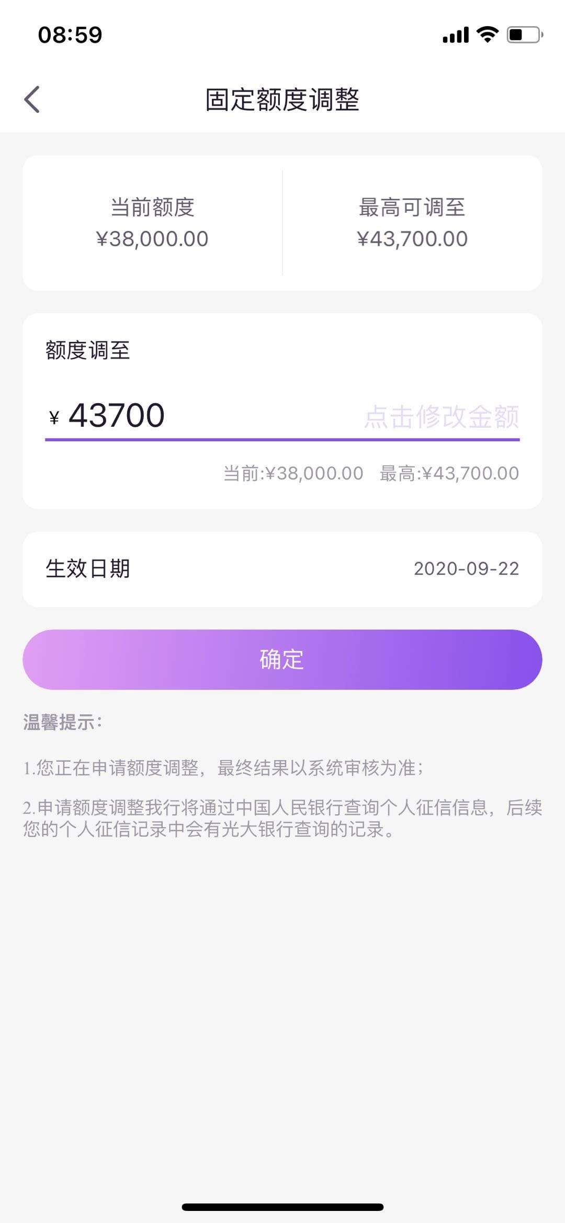Open the 生效日期 row
Image resolution: width=565 pixels, height=1223 pixels.
pos(282,569)
